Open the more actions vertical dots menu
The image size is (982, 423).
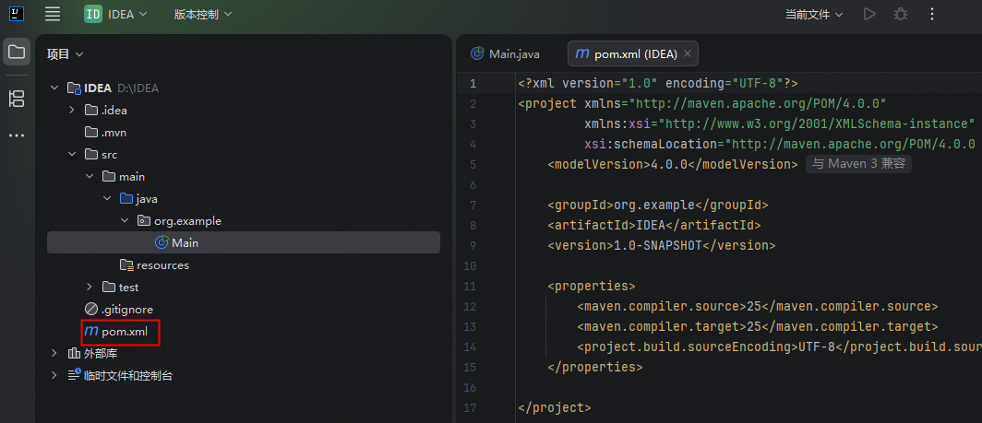(931, 14)
